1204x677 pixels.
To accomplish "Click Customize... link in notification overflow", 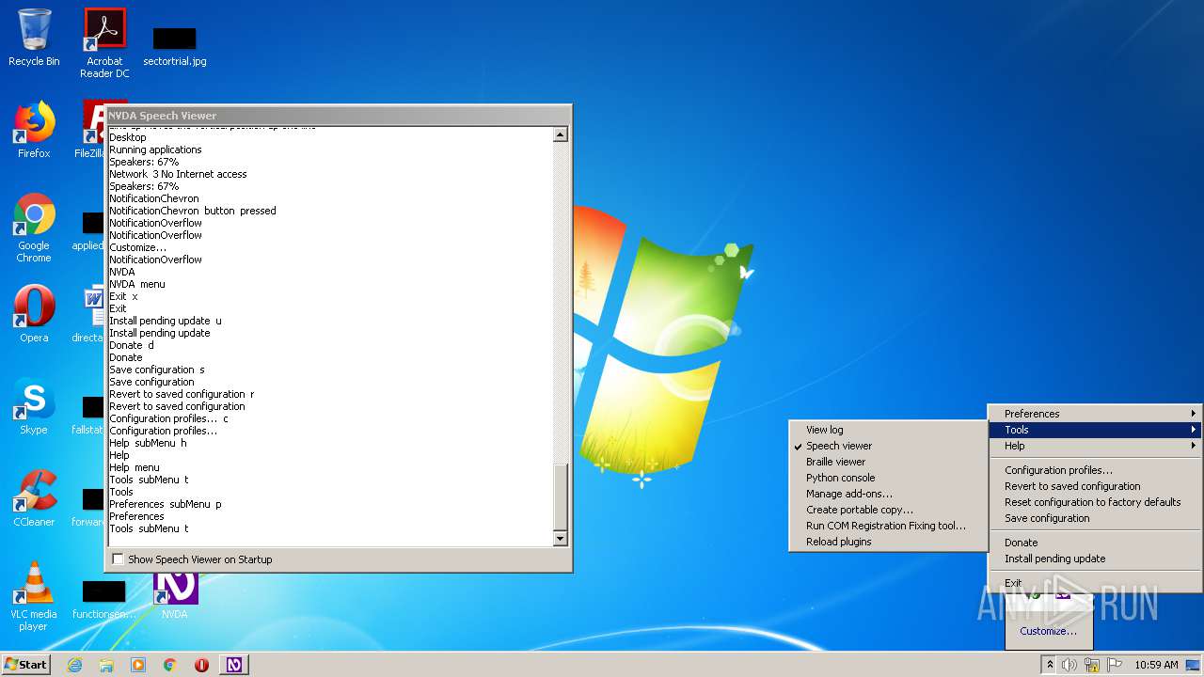I will click(1048, 631).
